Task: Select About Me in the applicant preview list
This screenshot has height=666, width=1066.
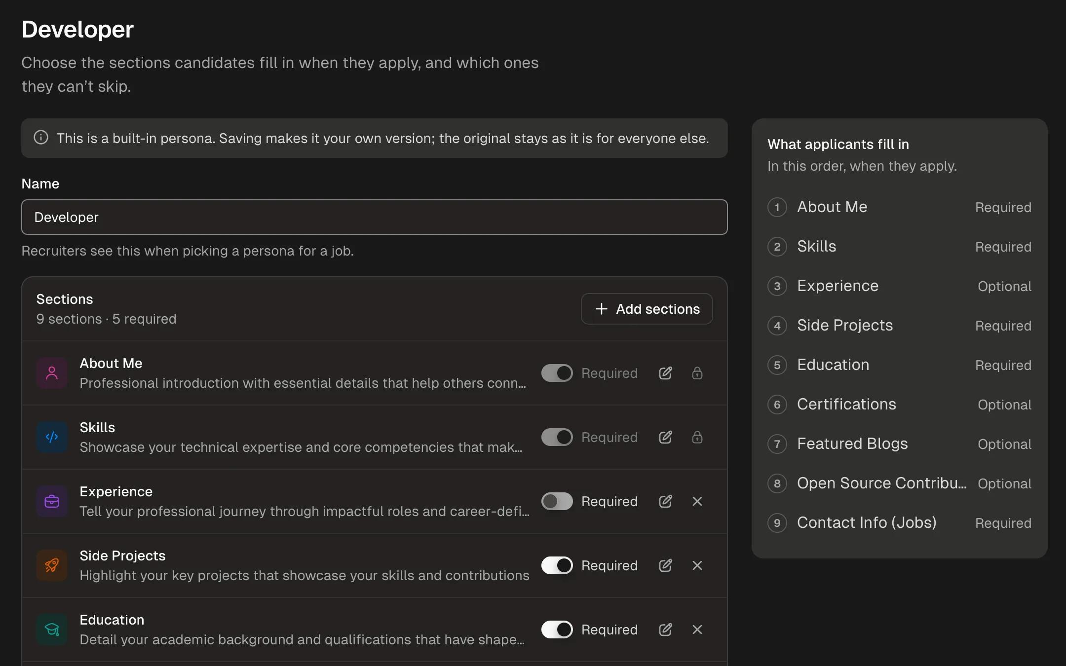Action: [x=899, y=207]
